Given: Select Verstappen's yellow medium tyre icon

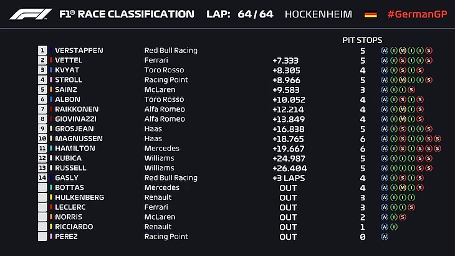Looking at the screenshot, I should click(x=402, y=51).
